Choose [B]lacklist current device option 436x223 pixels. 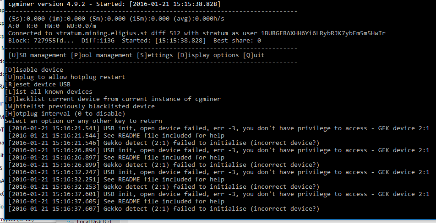click(113, 99)
